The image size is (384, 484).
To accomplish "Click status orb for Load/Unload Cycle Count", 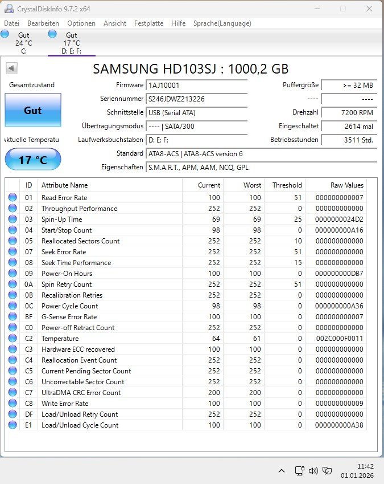I will [13, 425].
